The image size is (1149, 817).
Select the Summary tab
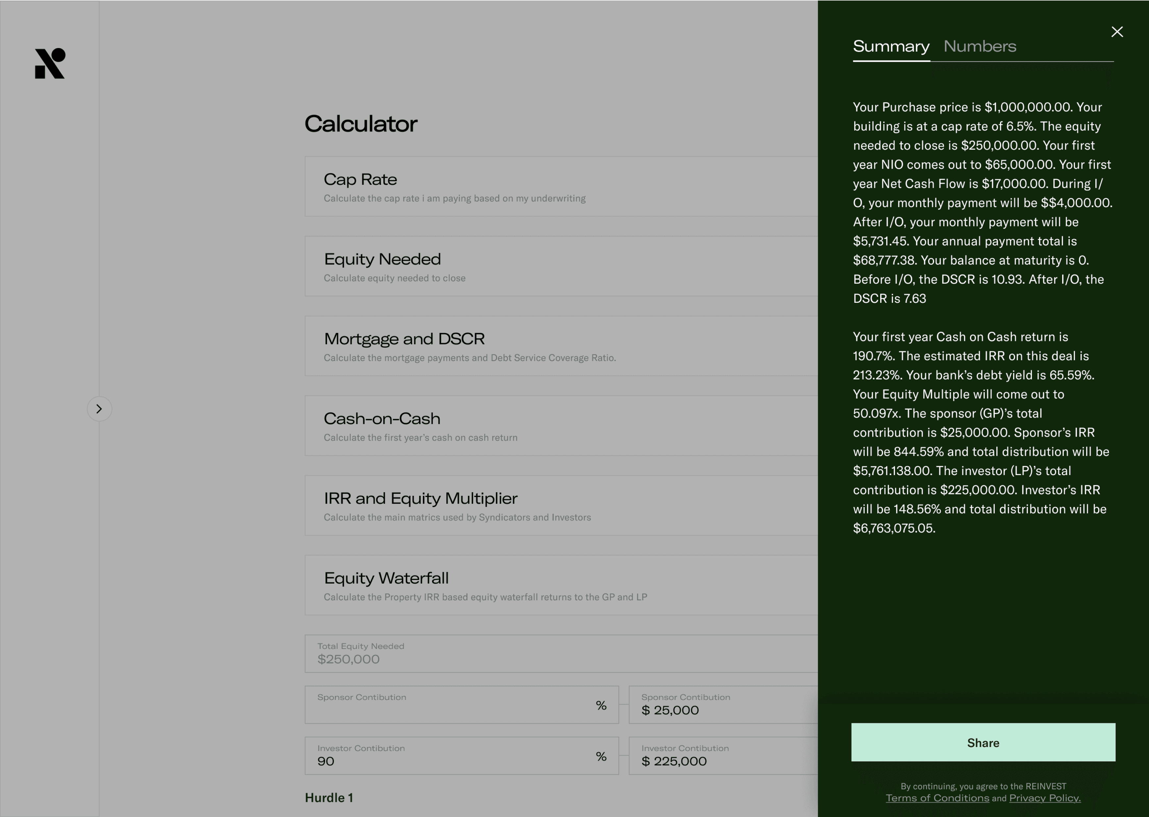pyautogui.click(x=891, y=46)
